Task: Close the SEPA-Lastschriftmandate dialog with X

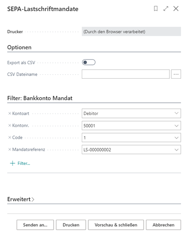Action: [x=176, y=9]
